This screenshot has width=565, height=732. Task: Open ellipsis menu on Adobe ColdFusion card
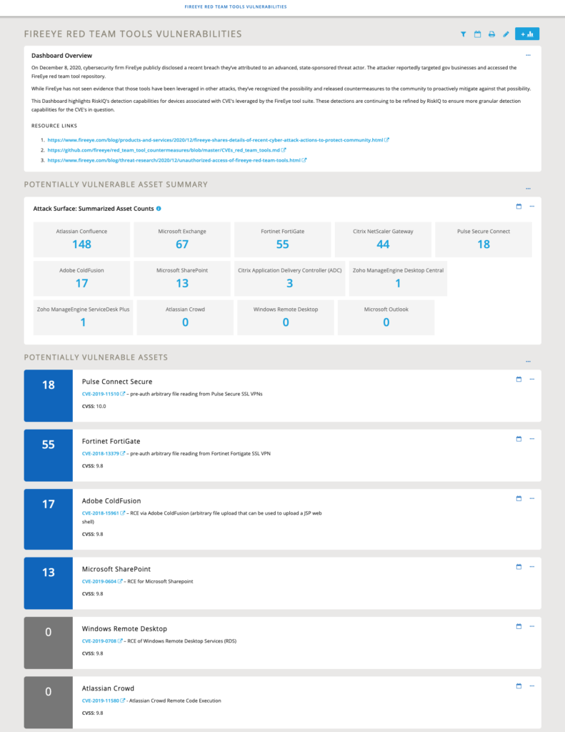pos(532,498)
